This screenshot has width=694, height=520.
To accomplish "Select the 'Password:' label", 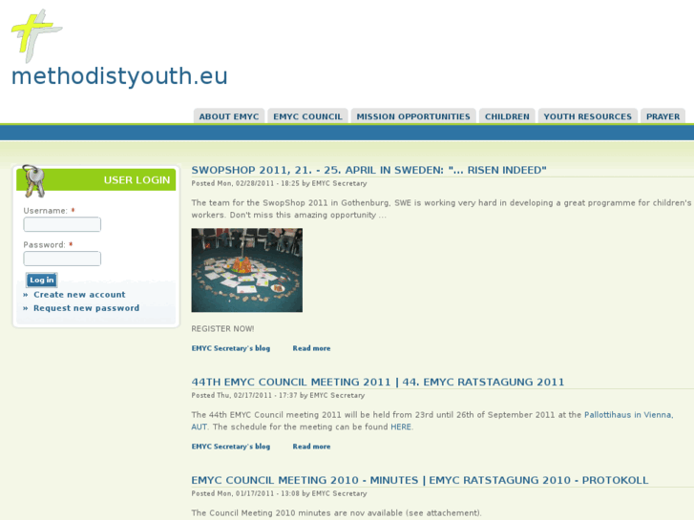I will click(44, 244).
